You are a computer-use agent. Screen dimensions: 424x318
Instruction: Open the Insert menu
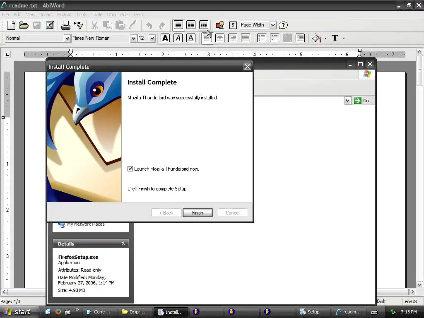[x=46, y=14]
